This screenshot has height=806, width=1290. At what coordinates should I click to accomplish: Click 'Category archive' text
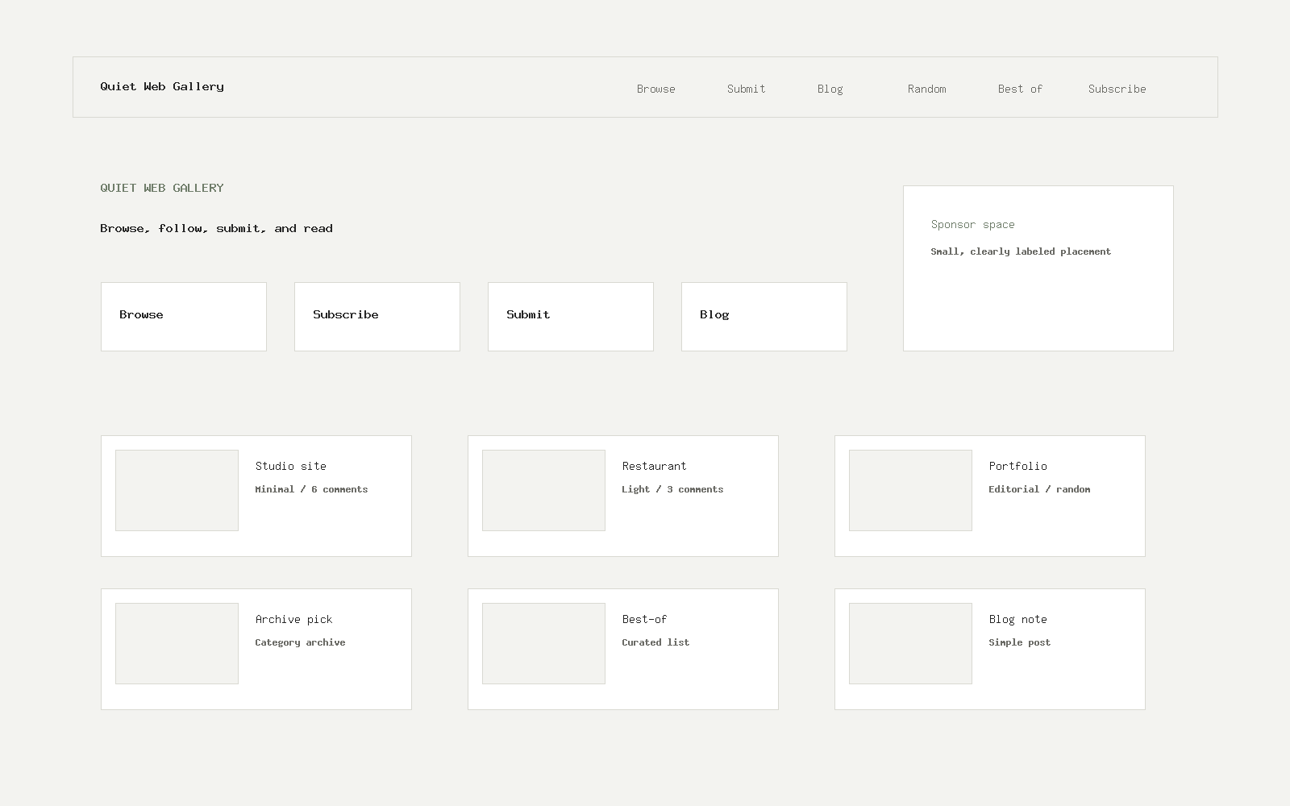300,642
